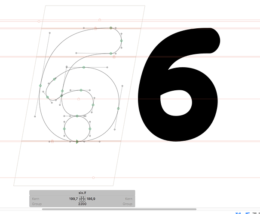Click the guide marker on the middle red guideline
Viewport: 260px width, 214px height.
tap(79, 99)
